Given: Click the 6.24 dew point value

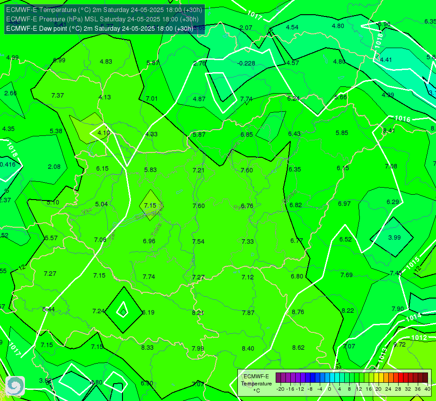Looking at the screenshot, I should click(293, 98).
